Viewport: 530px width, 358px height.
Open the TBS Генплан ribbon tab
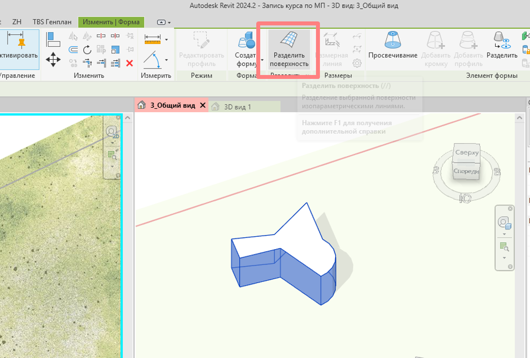pos(52,22)
